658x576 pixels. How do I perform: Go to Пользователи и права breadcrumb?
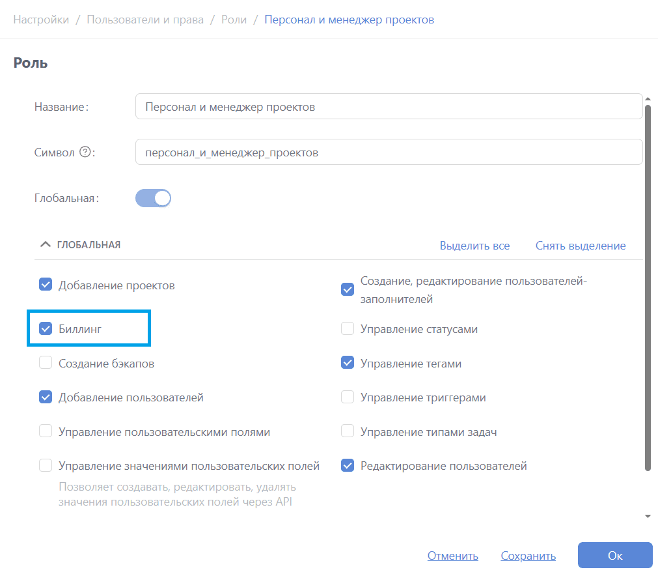145,20
